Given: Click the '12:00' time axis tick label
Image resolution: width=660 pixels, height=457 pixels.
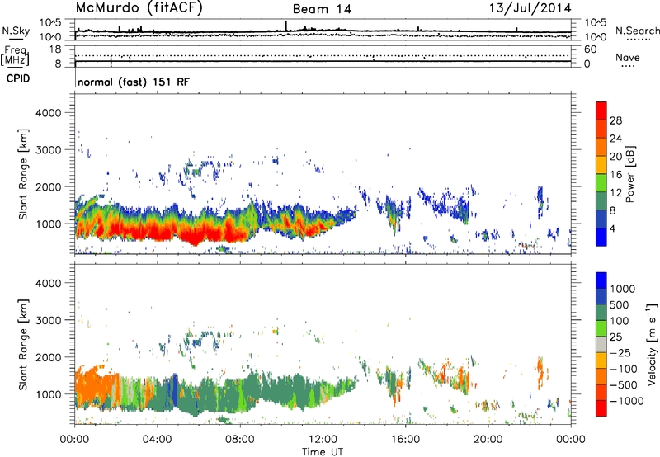Looking at the screenshot, I should pos(323,440).
